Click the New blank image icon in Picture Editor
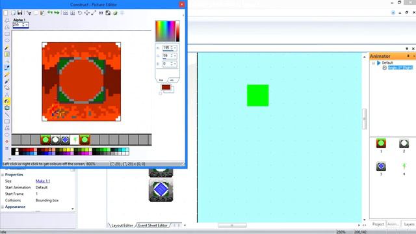Image resolution: width=416 pixels, height=234 pixels. 6,13
